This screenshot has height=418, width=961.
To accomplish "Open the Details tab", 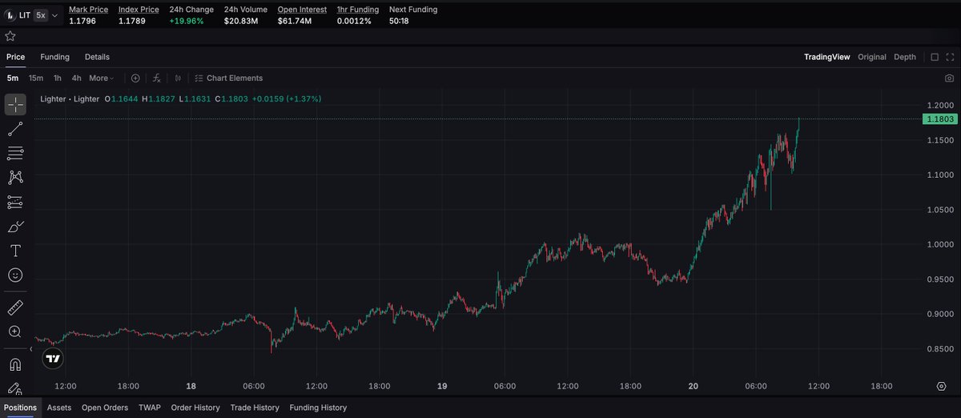I will pos(97,57).
